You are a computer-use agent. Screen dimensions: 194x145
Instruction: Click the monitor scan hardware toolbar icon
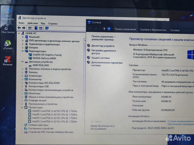pos(47,28)
